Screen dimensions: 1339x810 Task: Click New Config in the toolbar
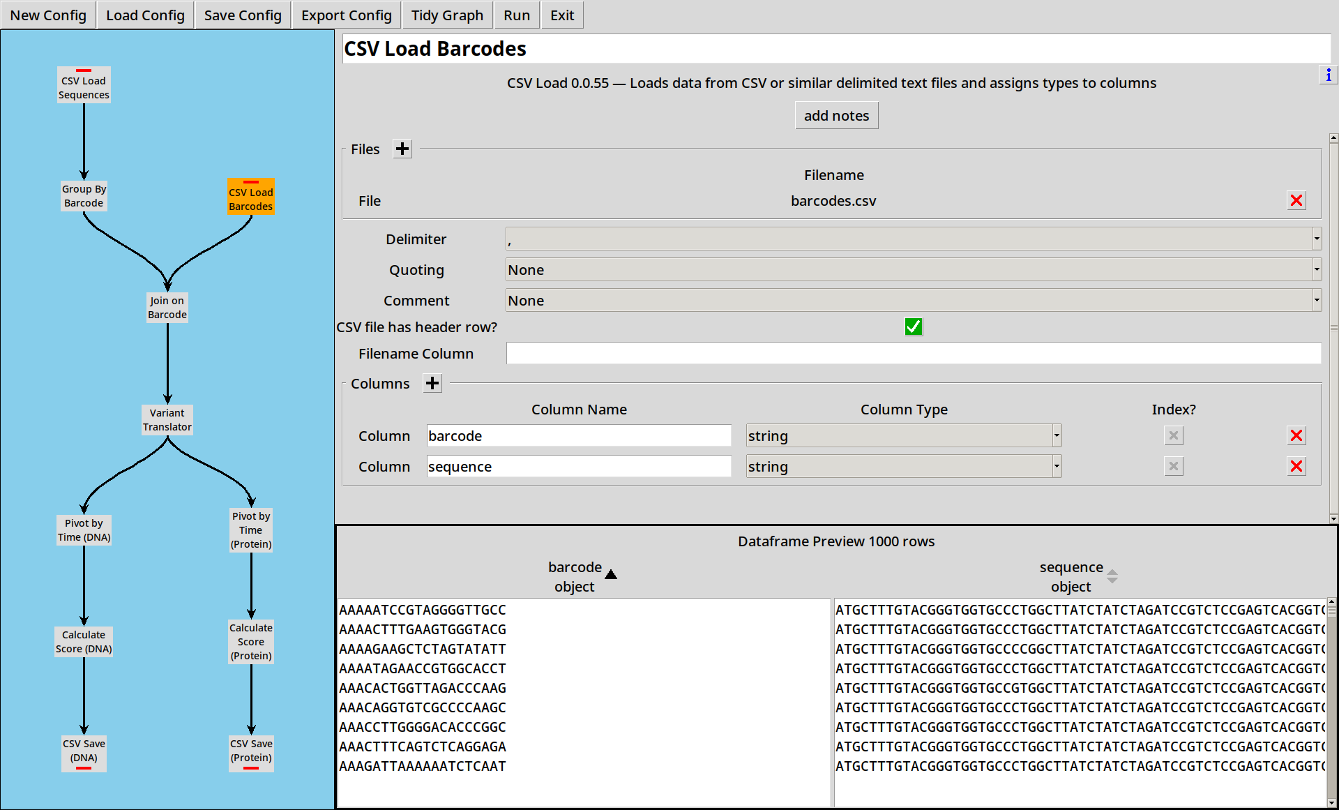point(48,15)
